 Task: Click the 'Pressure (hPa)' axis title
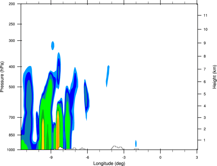tap(2, 77)
